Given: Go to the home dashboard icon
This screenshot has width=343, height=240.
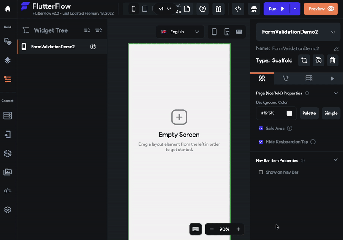Looking at the screenshot, I should coord(8,9).
